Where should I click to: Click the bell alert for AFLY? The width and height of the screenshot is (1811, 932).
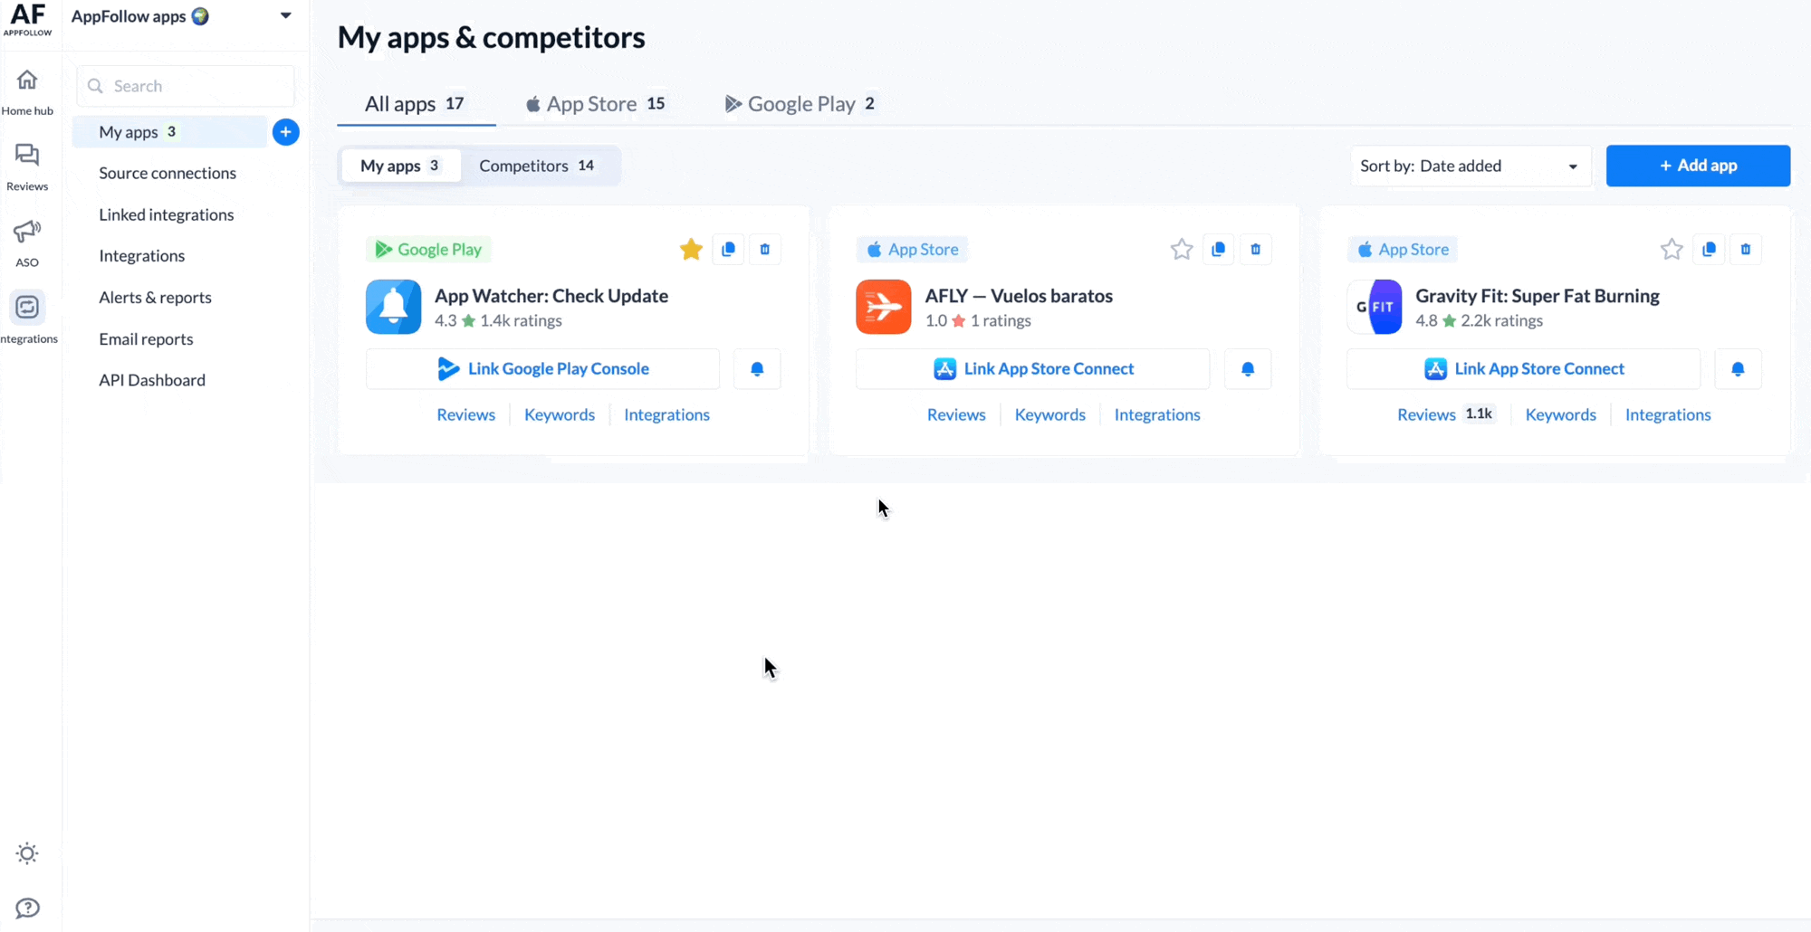tap(1248, 369)
